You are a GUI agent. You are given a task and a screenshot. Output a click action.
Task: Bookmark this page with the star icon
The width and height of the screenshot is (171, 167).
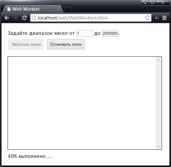(x=147, y=18)
